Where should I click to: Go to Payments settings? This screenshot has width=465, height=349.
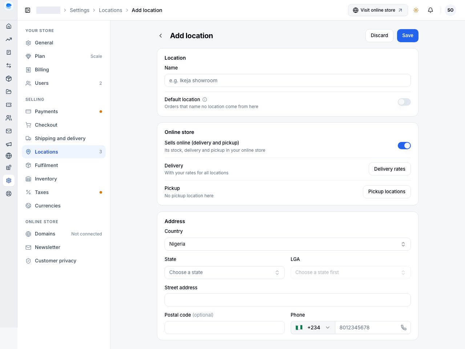coord(64,112)
